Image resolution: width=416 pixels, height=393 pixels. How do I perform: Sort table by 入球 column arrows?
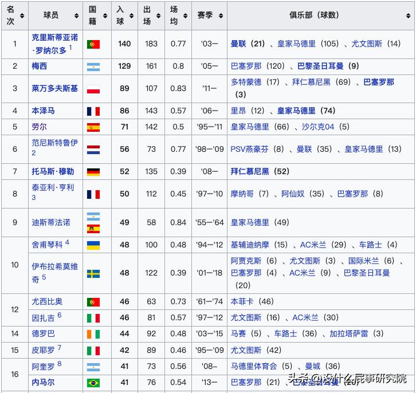coord(131,15)
